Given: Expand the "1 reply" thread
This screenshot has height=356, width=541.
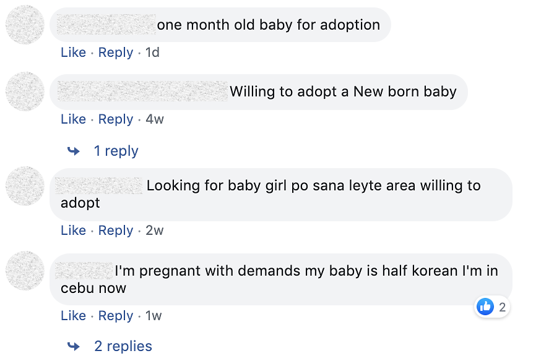Looking at the screenshot, I should [x=116, y=151].
